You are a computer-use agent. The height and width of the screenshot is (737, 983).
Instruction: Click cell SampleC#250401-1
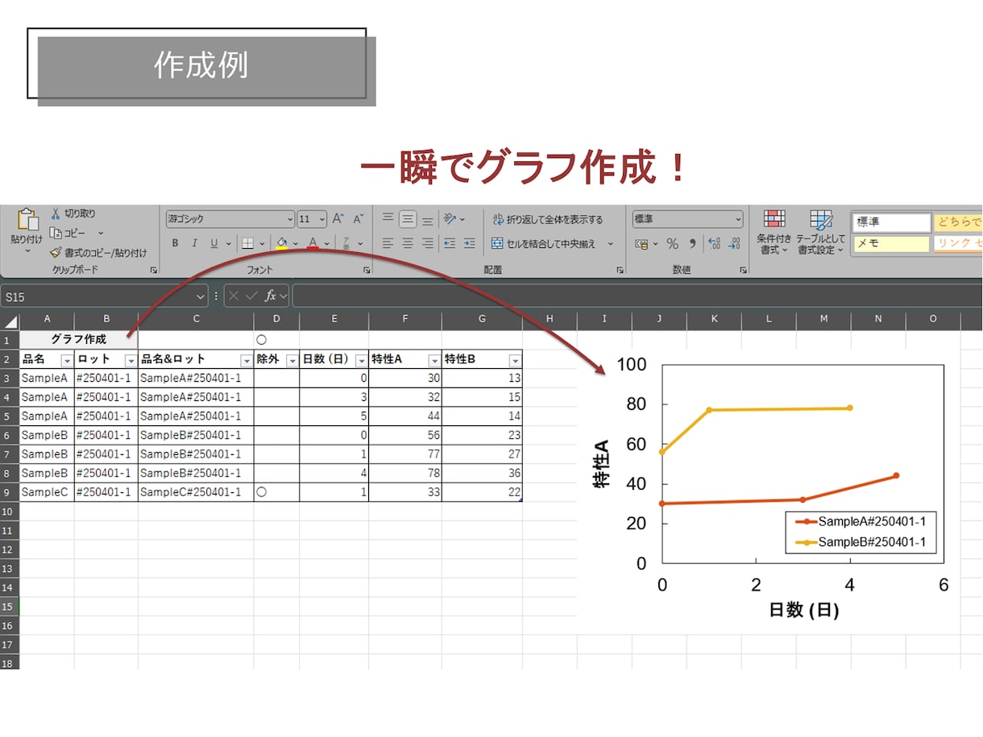pyautogui.click(x=196, y=492)
